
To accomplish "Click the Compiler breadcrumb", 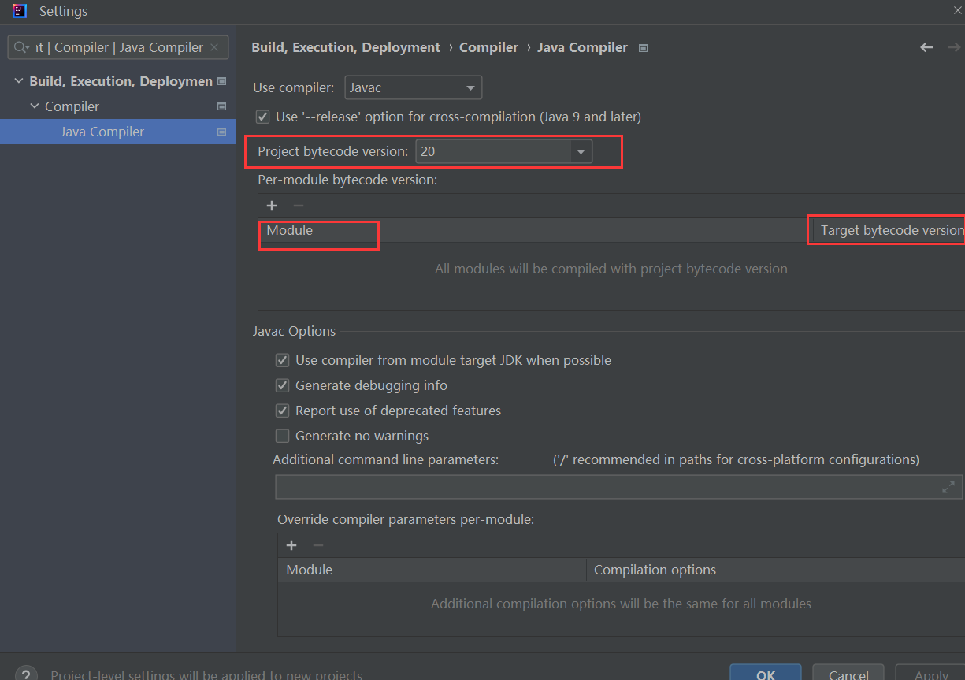I will pos(488,47).
